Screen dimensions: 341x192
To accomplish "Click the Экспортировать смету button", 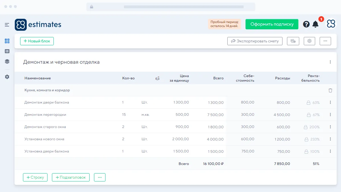I will coord(255,41).
